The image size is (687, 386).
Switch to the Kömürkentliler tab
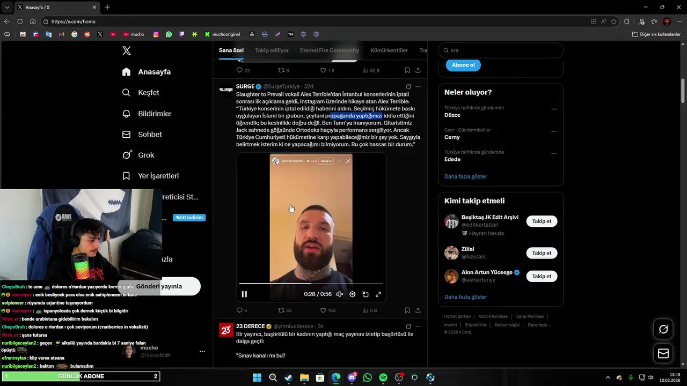point(389,50)
